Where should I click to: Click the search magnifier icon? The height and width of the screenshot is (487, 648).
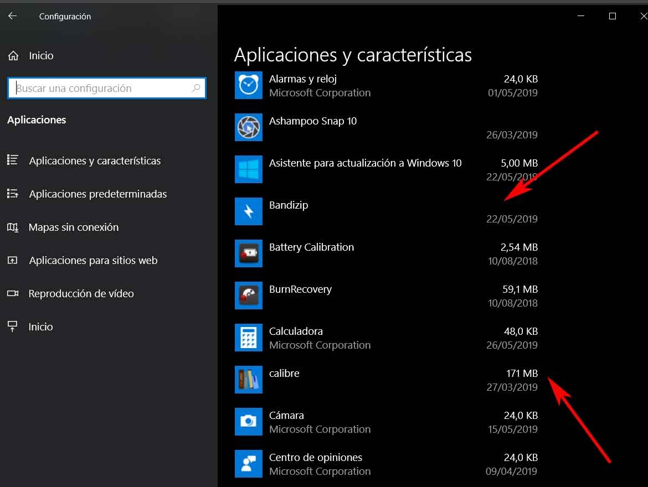pyautogui.click(x=196, y=87)
